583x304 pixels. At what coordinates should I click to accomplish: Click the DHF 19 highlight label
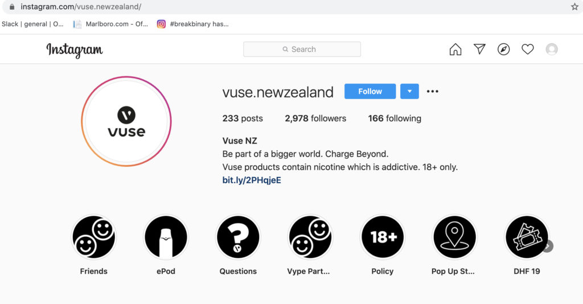(x=527, y=272)
